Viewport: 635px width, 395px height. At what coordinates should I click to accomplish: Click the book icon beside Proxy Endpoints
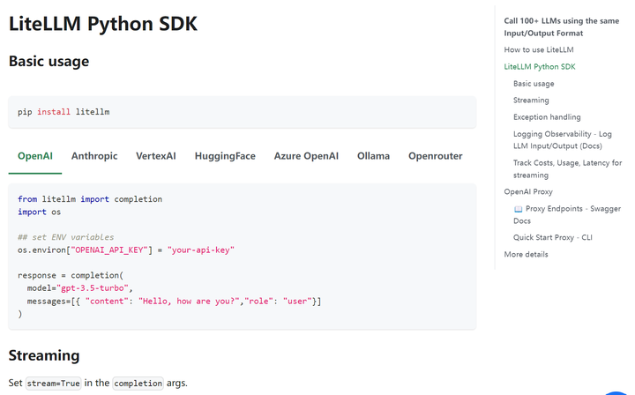(x=519, y=209)
